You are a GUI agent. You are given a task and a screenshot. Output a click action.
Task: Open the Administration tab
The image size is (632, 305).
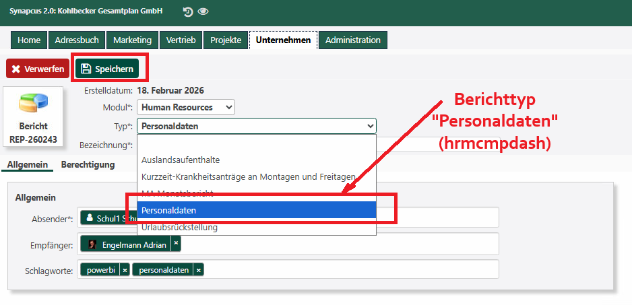[352, 40]
